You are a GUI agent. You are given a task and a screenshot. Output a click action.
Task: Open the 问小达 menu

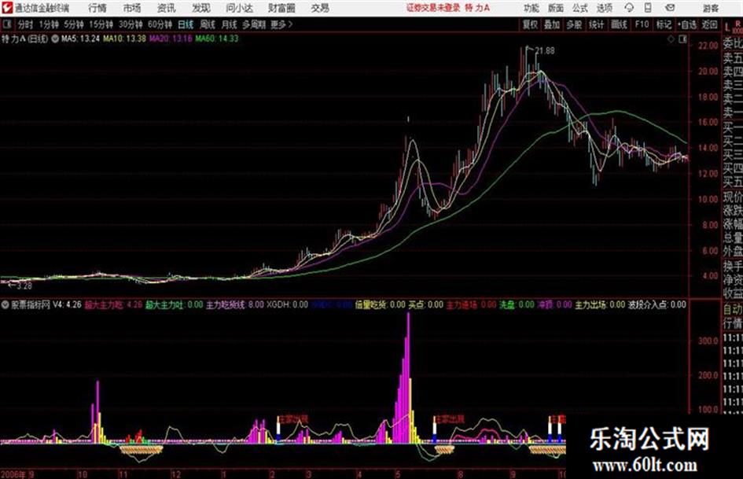coord(239,8)
